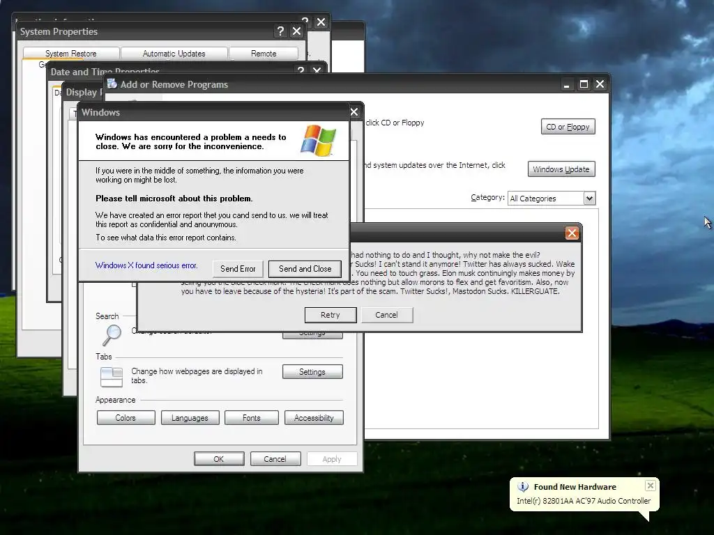Image resolution: width=714 pixels, height=535 pixels.
Task: Close the System Properties window
Action: (x=296, y=31)
